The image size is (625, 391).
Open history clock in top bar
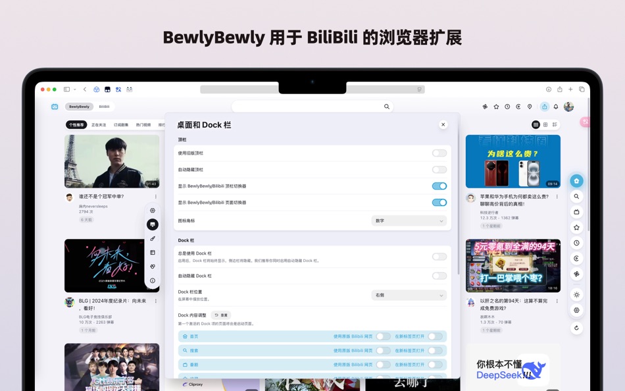click(x=507, y=107)
